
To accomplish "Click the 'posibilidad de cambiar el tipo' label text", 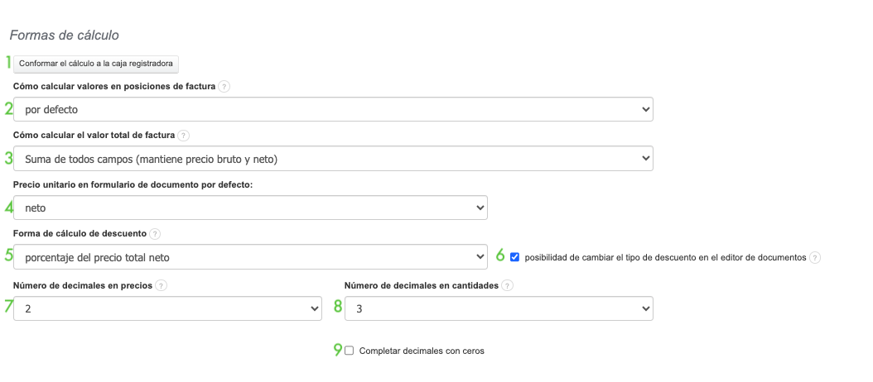I will (x=665, y=257).
